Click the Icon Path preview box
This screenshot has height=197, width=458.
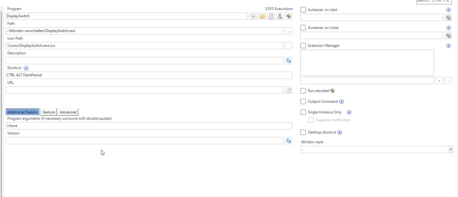tap(288, 46)
